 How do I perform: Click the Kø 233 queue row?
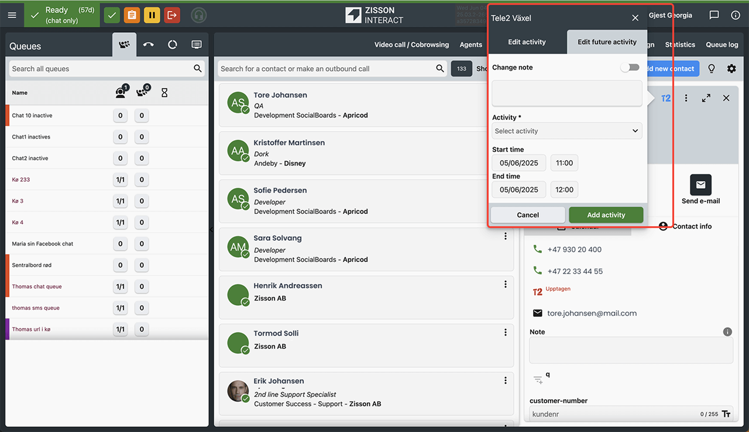(x=107, y=179)
